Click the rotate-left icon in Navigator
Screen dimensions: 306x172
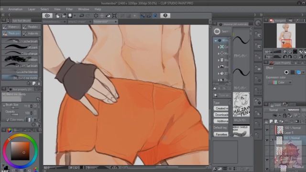[x=285, y=57]
